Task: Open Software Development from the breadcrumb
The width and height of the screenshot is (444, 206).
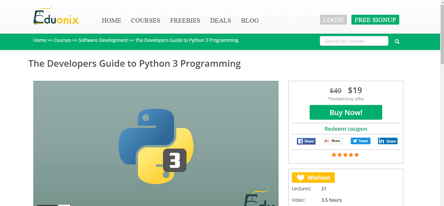Action: (x=103, y=40)
